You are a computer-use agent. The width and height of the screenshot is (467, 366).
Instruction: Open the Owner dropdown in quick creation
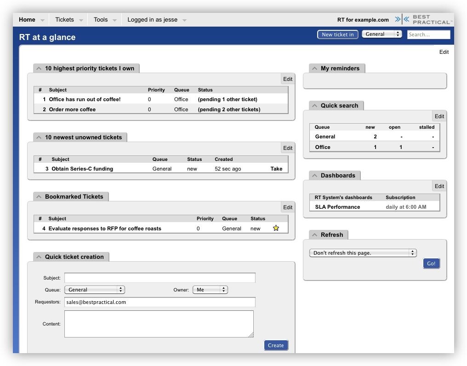[x=210, y=290]
